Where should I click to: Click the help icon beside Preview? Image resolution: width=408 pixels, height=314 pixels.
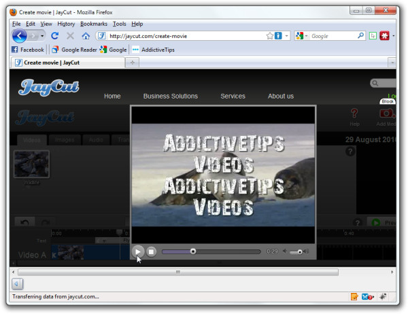(358, 223)
